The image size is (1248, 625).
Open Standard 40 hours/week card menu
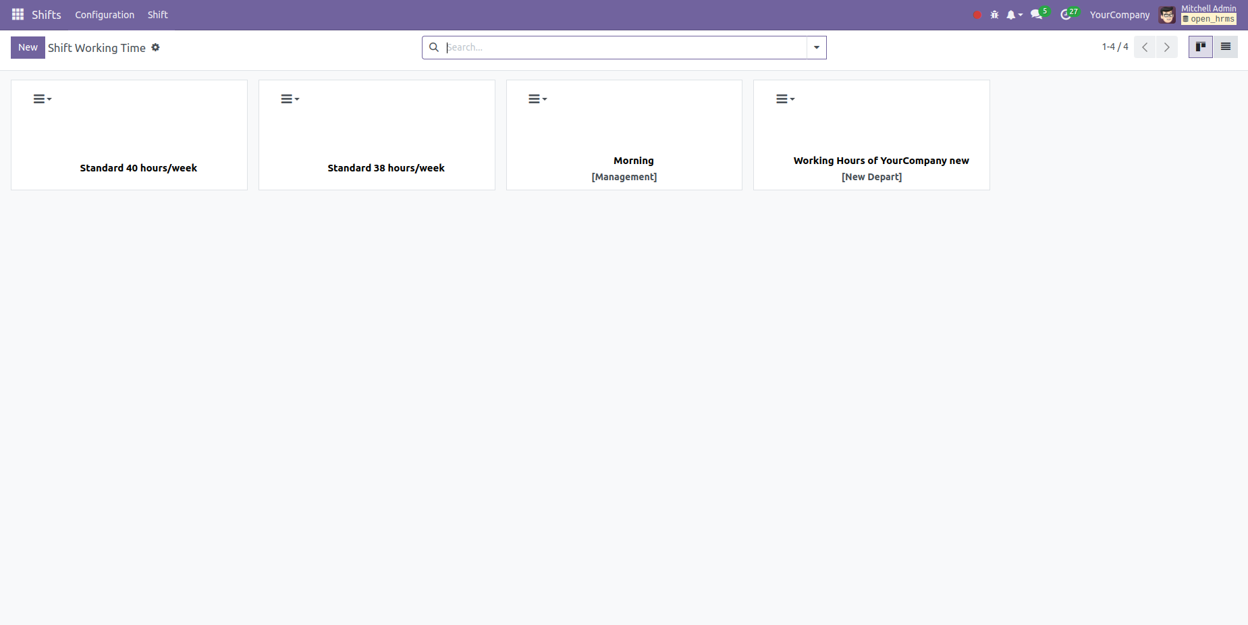pyautogui.click(x=42, y=99)
